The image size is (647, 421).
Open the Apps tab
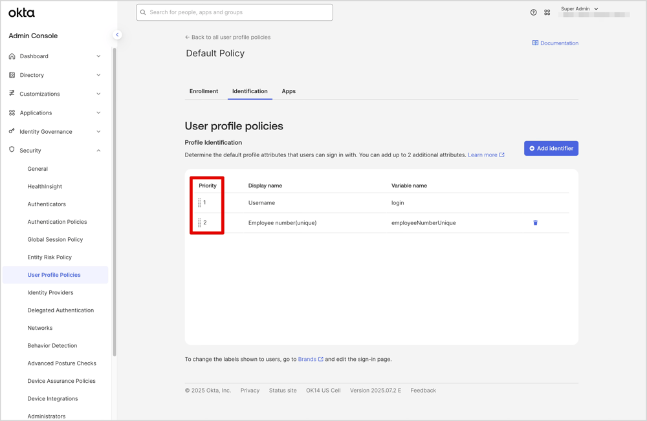289,91
